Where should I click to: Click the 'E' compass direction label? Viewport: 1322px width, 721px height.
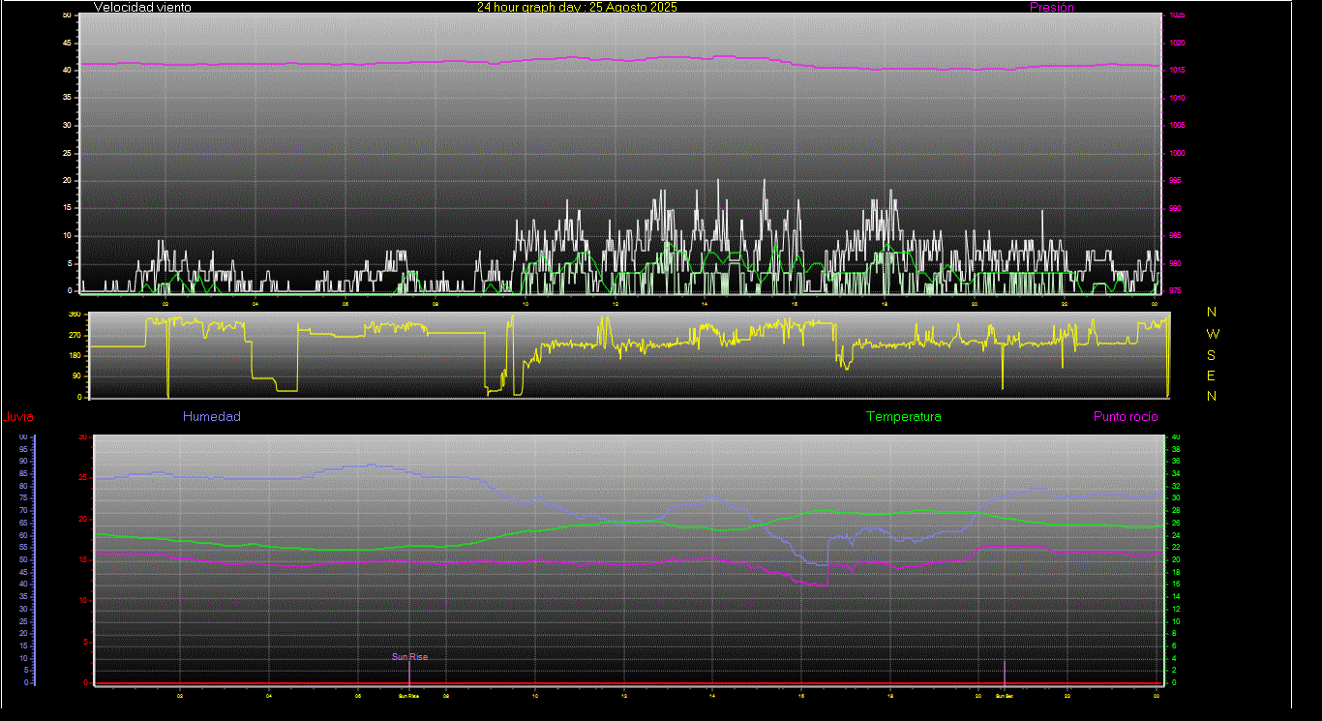pyautogui.click(x=1213, y=376)
